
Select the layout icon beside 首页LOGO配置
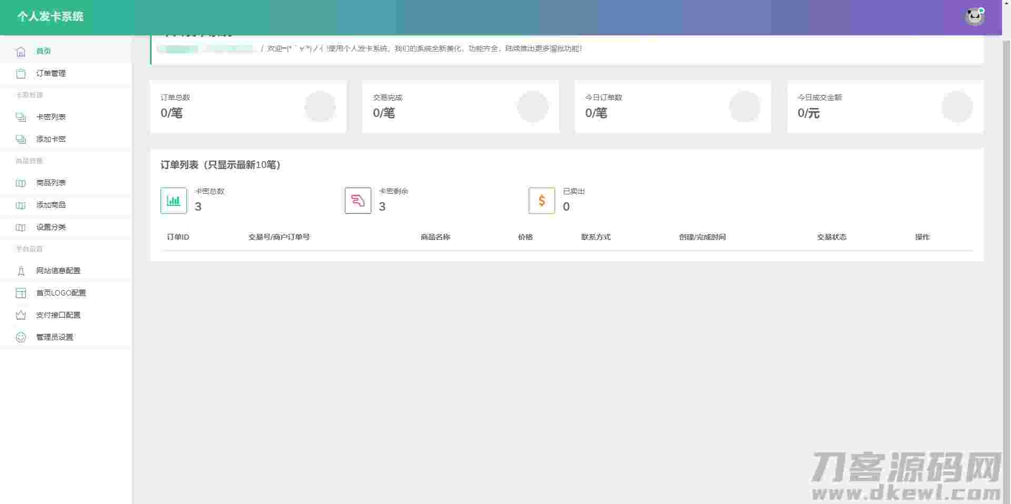coord(21,293)
